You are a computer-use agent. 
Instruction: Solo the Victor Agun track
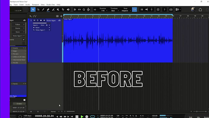tap(37, 20)
